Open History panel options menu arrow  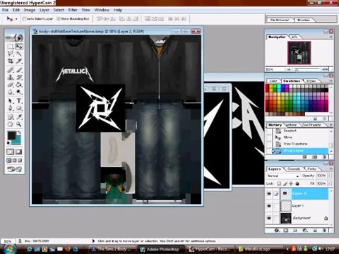331,125
